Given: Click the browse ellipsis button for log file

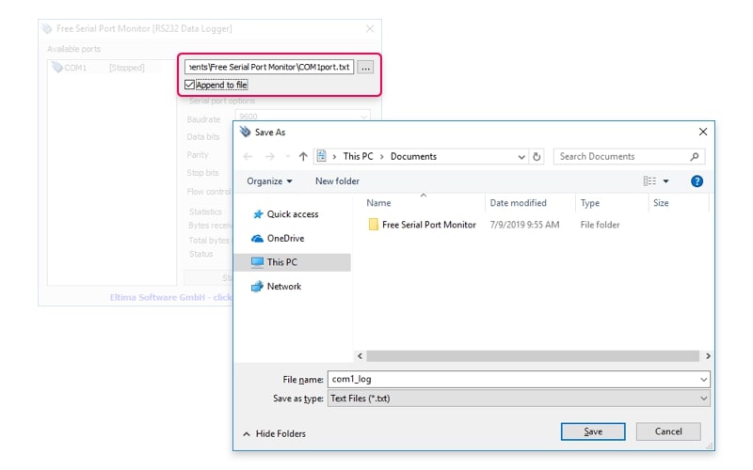Looking at the screenshot, I should [365, 67].
